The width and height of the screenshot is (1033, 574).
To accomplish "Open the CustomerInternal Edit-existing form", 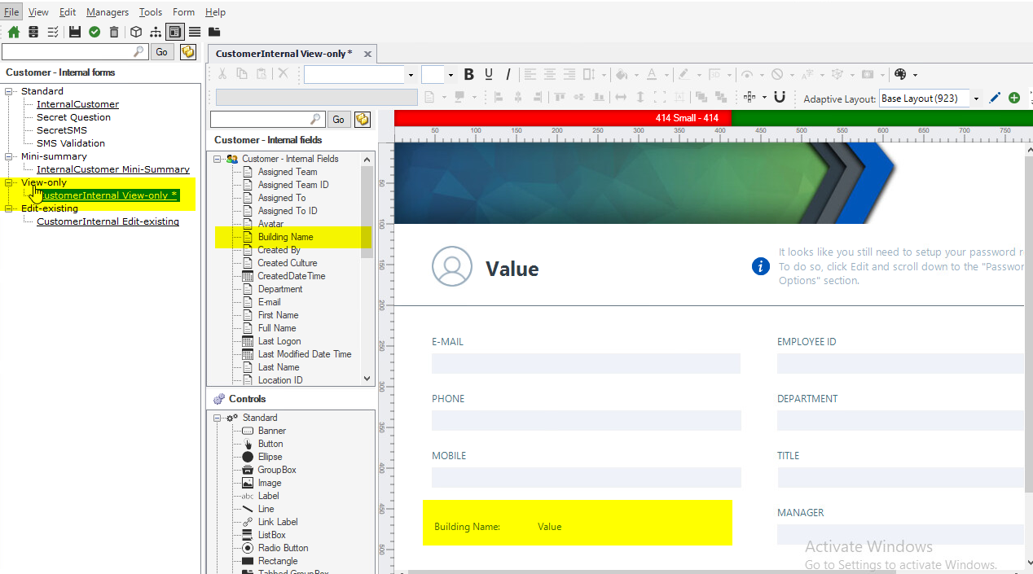I will click(108, 221).
